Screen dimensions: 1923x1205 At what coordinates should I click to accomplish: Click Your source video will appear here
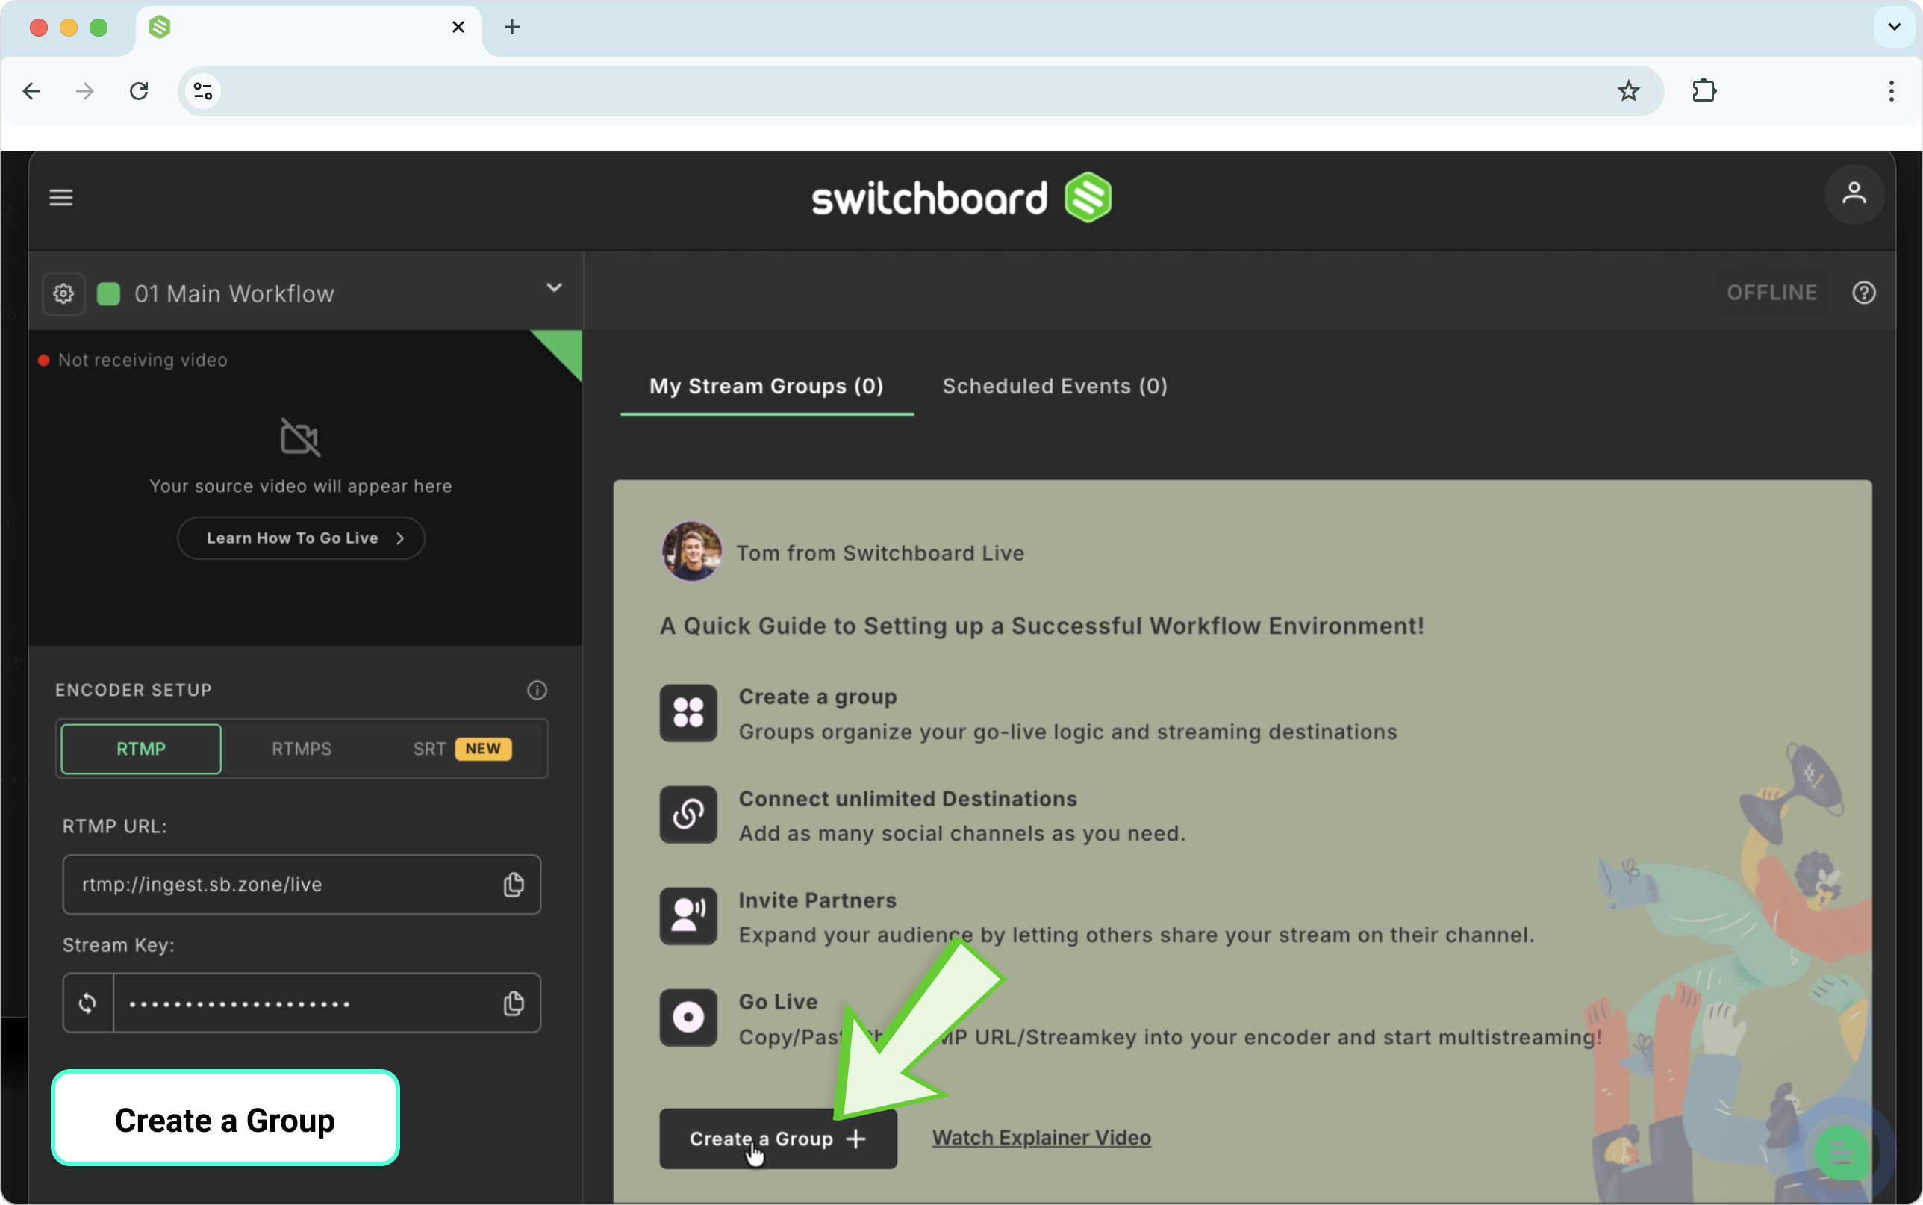click(x=301, y=486)
